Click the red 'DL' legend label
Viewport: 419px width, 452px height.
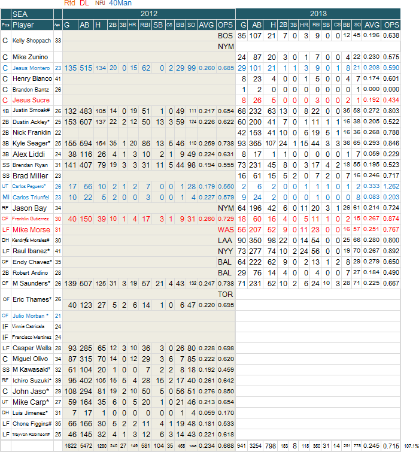point(84,3)
